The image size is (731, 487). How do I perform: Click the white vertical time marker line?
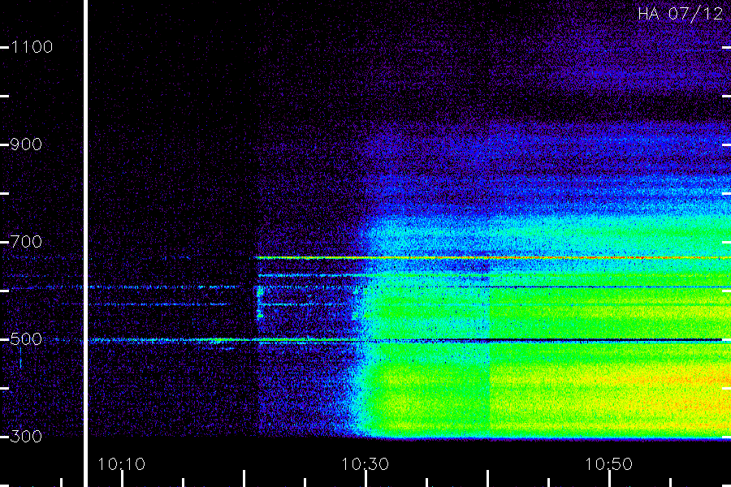(86, 243)
